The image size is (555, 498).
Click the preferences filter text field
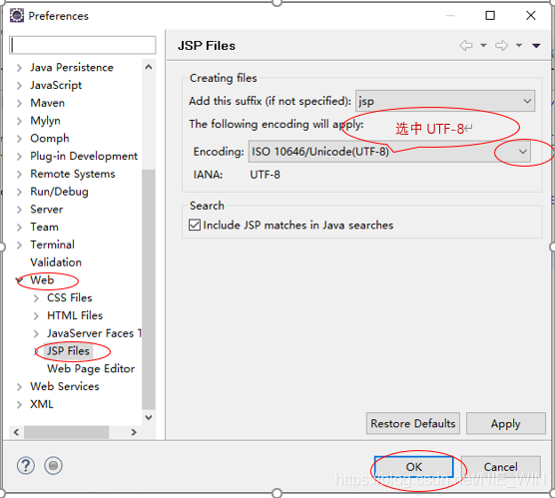[82, 45]
